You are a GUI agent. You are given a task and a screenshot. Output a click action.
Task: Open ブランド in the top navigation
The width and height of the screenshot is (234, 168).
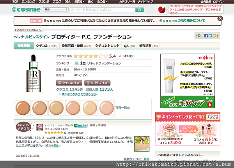pyautogui.click(x=44, y=2)
